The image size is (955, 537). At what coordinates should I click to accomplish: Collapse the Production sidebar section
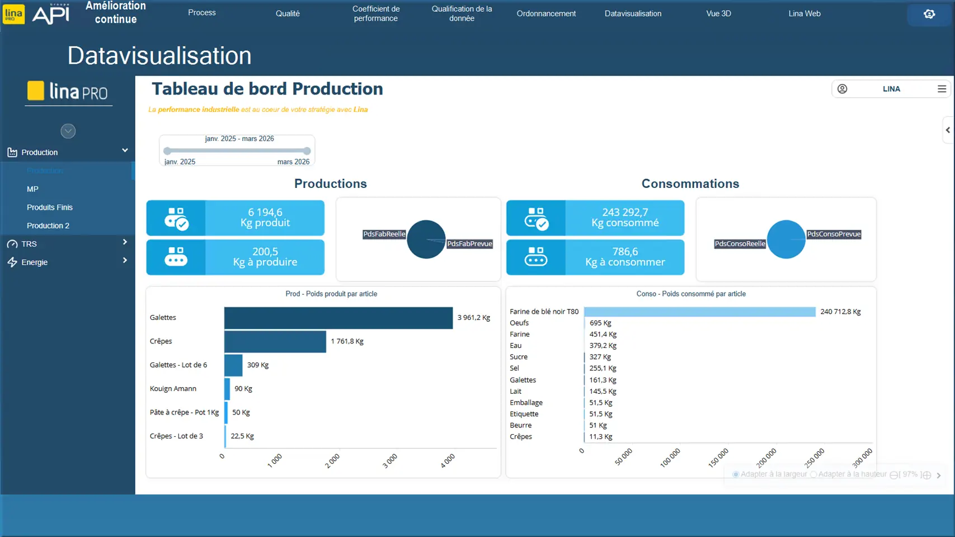125,150
